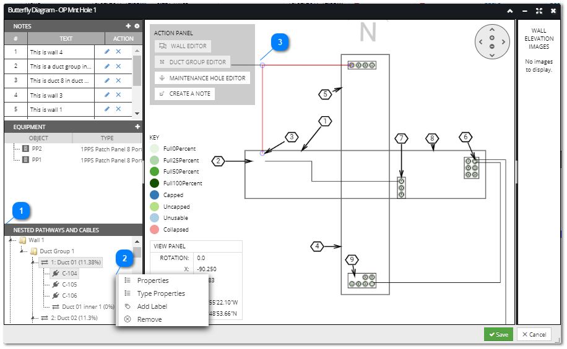Click Full50Percent key swatch
The image size is (567, 349).
point(154,172)
